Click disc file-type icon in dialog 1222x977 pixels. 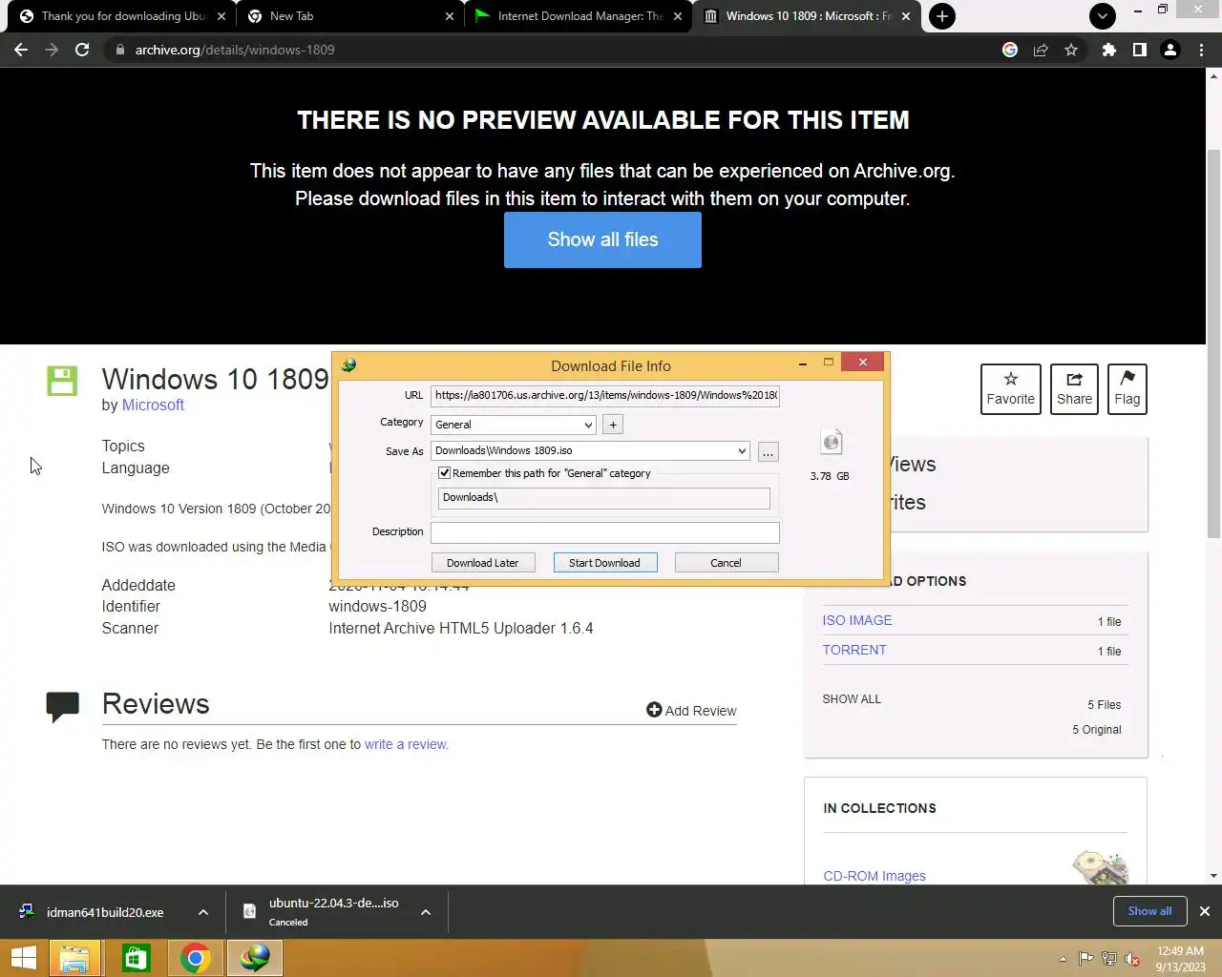click(832, 442)
